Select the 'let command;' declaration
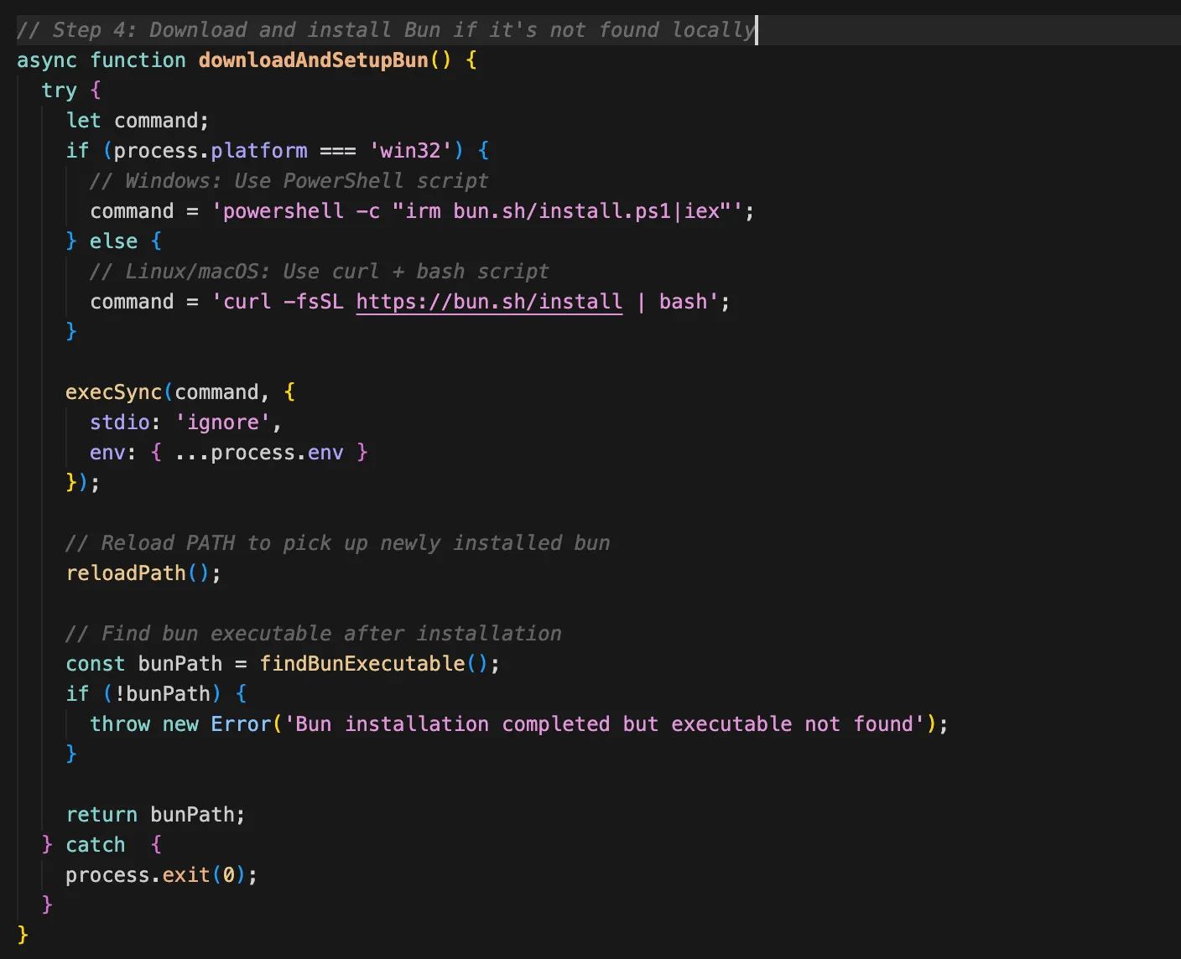The width and height of the screenshot is (1181, 959). point(138,121)
